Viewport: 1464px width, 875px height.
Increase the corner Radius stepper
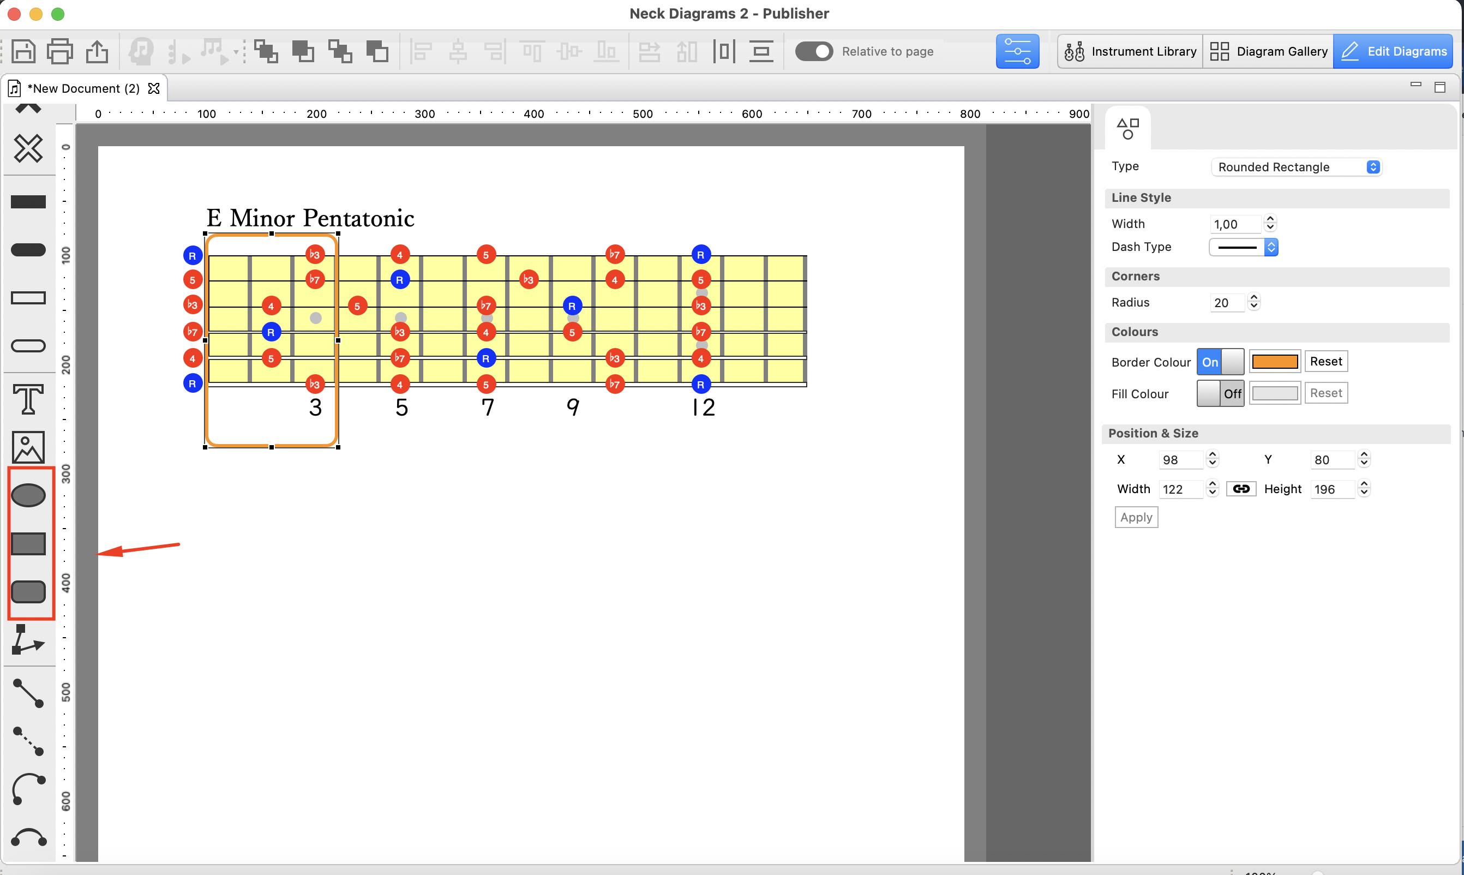1254,298
